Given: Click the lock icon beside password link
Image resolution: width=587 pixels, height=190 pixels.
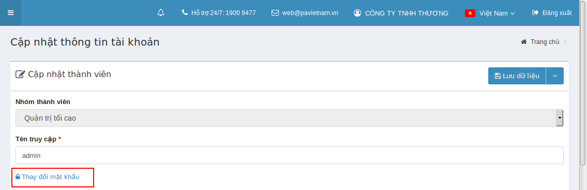Looking at the screenshot, I should (18, 177).
